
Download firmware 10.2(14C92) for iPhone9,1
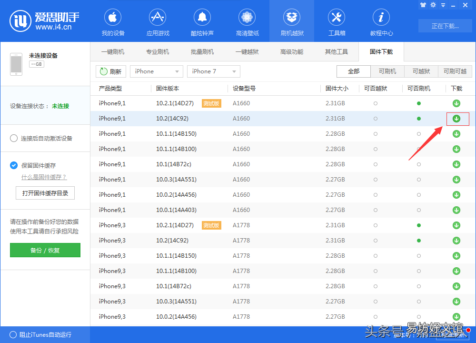pos(456,119)
